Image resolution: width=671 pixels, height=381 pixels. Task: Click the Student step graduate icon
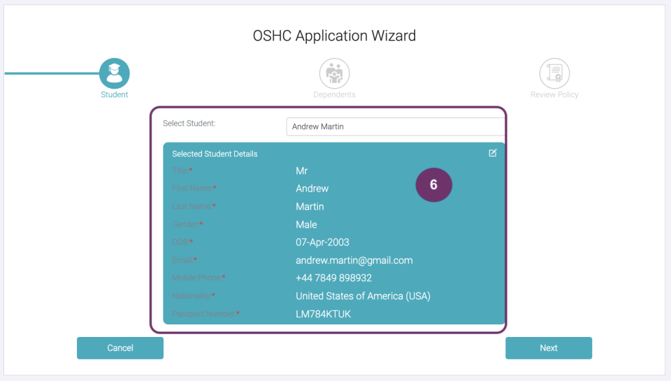pos(114,73)
